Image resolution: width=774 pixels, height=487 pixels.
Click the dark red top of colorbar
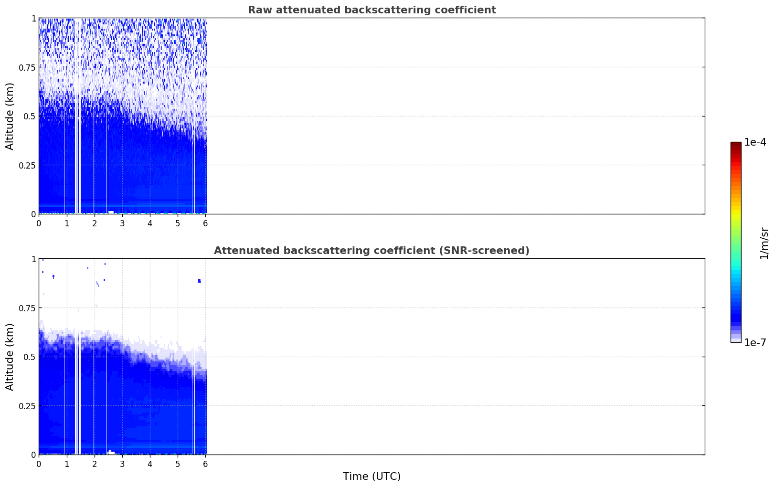tap(735, 145)
